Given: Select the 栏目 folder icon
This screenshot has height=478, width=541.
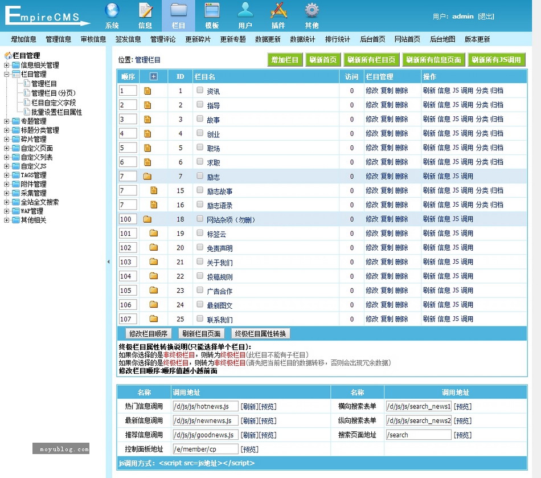Looking at the screenshot, I should (x=178, y=11).
